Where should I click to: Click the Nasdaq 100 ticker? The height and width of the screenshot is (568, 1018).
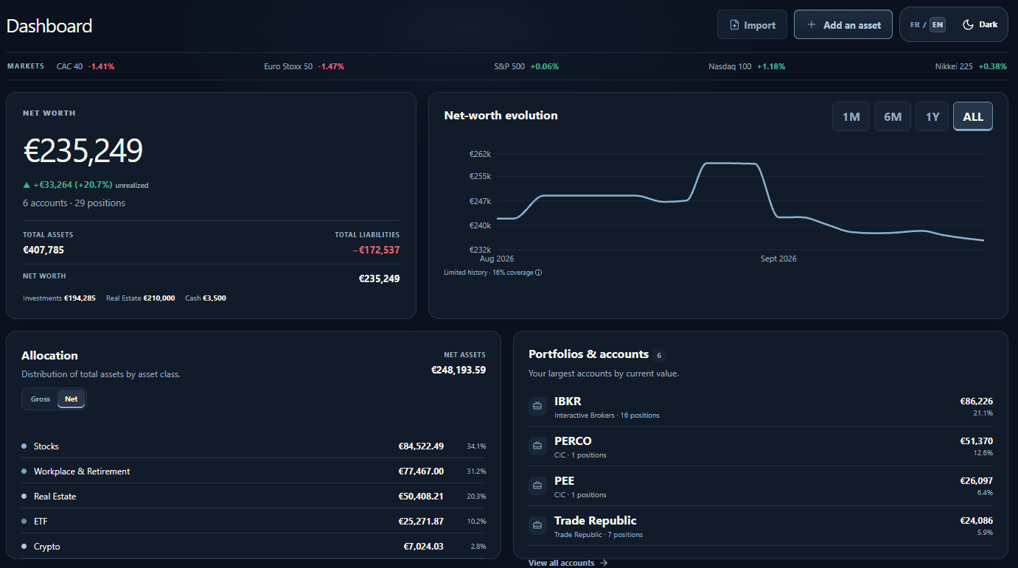747,66
